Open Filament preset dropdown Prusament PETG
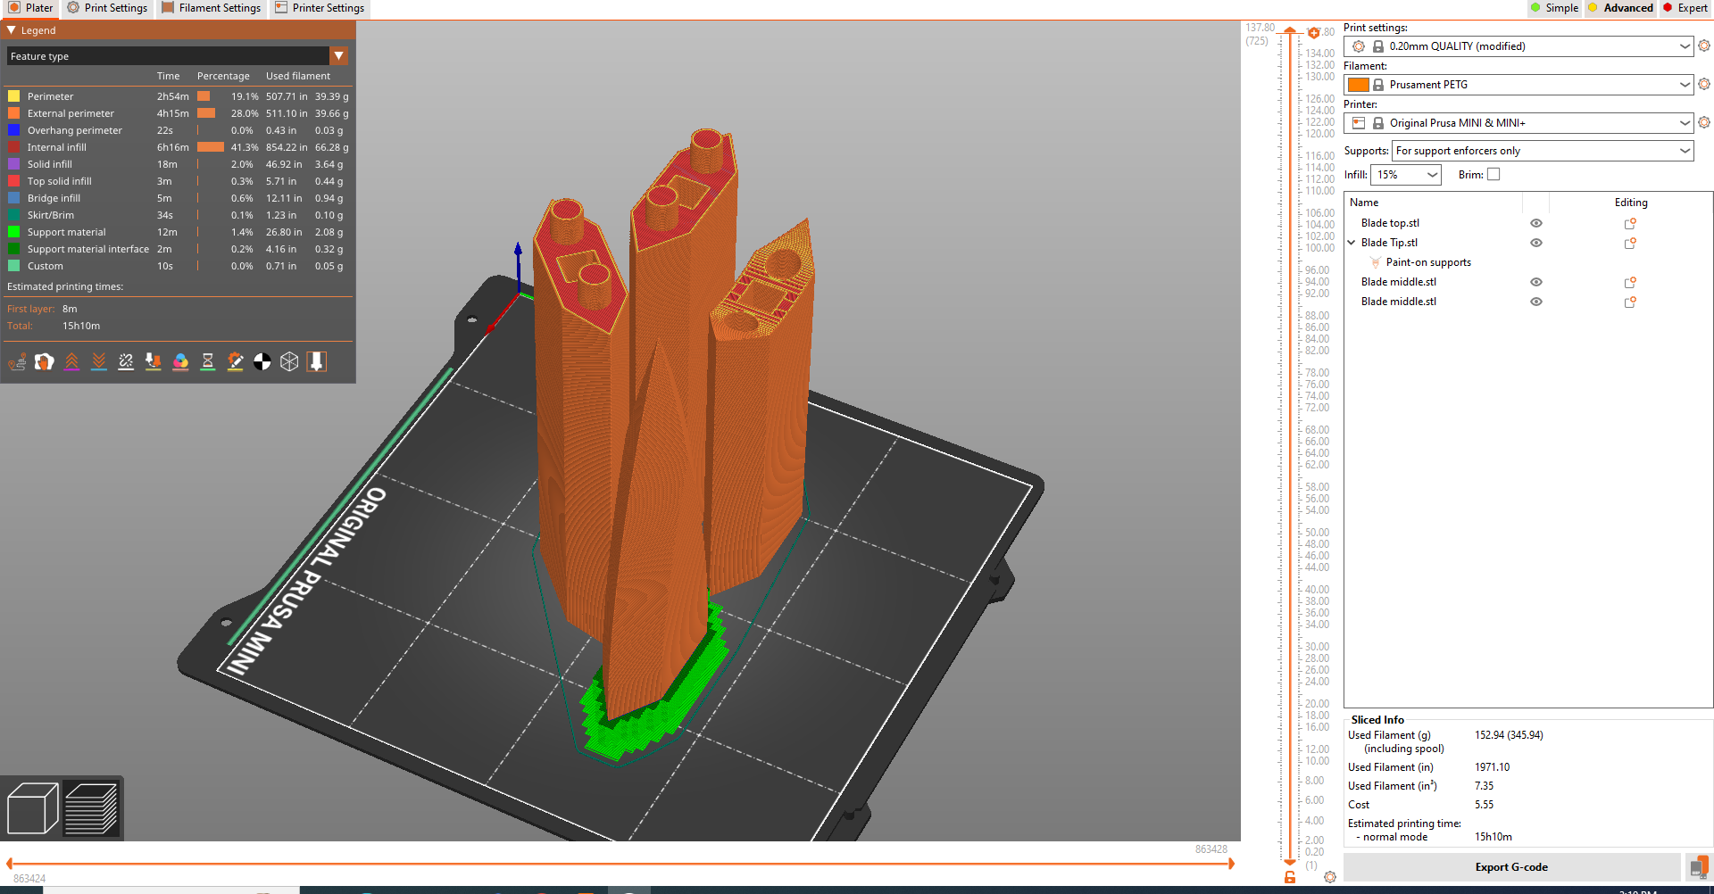Viewport: 1714px width, 894px height. tap(1518, 84)
